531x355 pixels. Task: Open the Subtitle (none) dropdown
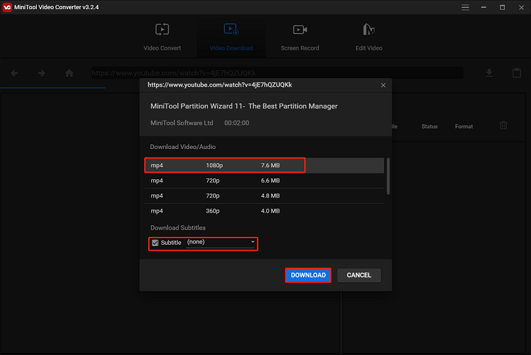coord(220,242)
